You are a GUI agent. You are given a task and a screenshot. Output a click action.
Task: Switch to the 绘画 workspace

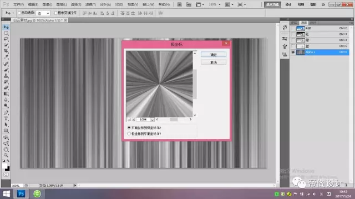tap(301, 4)
